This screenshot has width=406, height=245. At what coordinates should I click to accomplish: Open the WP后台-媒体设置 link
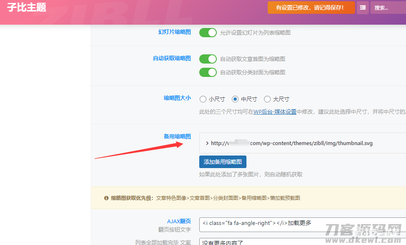[275, 112]
